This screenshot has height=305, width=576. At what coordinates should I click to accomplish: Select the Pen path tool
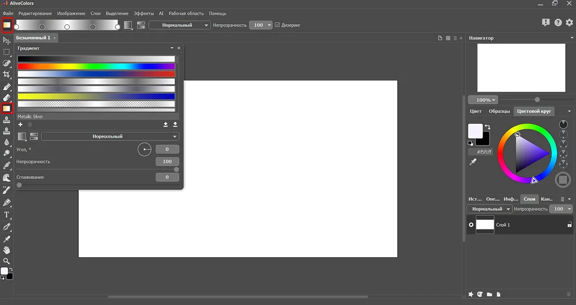[x=6, y=227]
